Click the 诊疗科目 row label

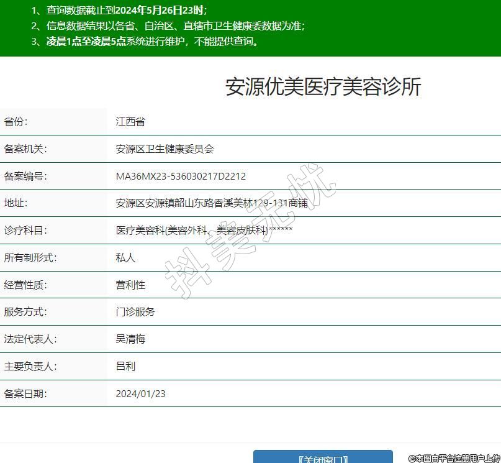(x=25, y=231)
